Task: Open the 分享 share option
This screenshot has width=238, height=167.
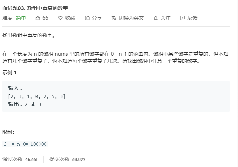Action: pyautogui.click(x=97, y=18)
